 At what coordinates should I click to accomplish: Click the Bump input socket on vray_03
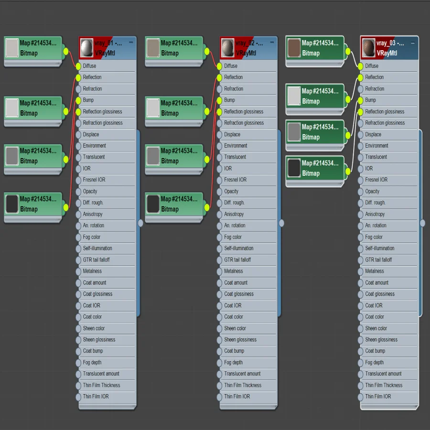click(360, 100)
